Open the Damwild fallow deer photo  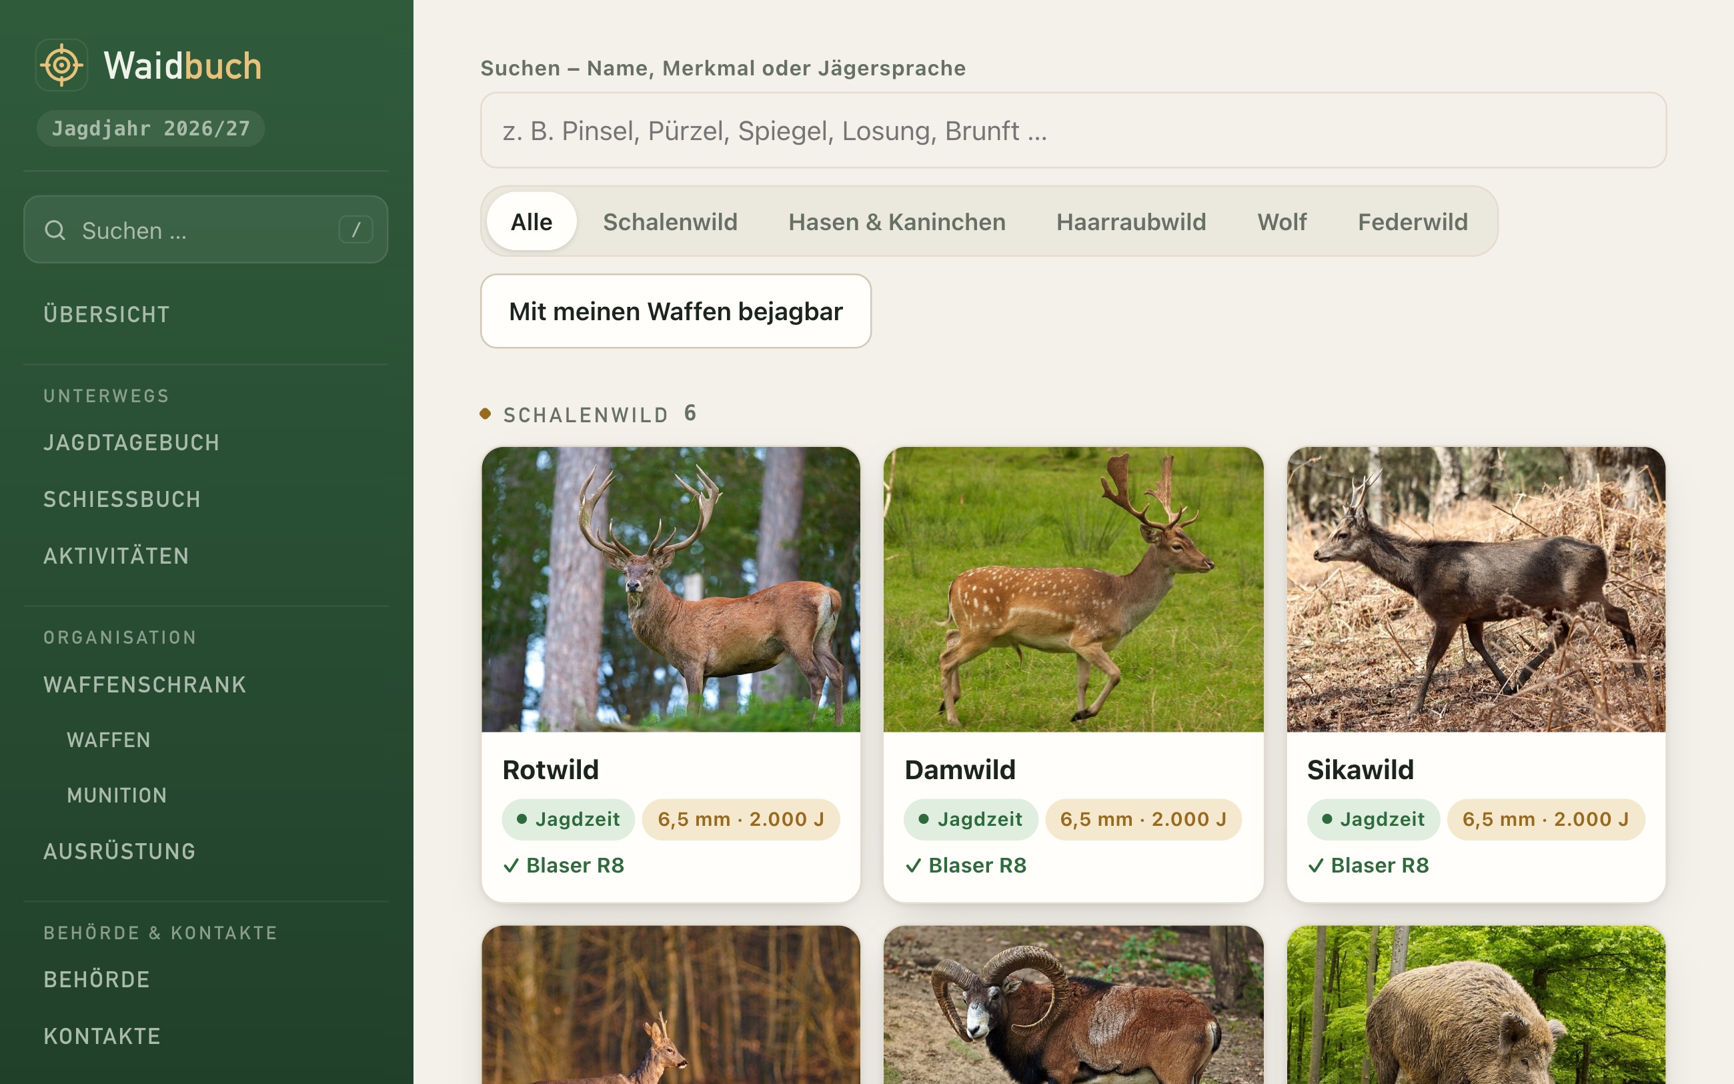click(1073, 589)
